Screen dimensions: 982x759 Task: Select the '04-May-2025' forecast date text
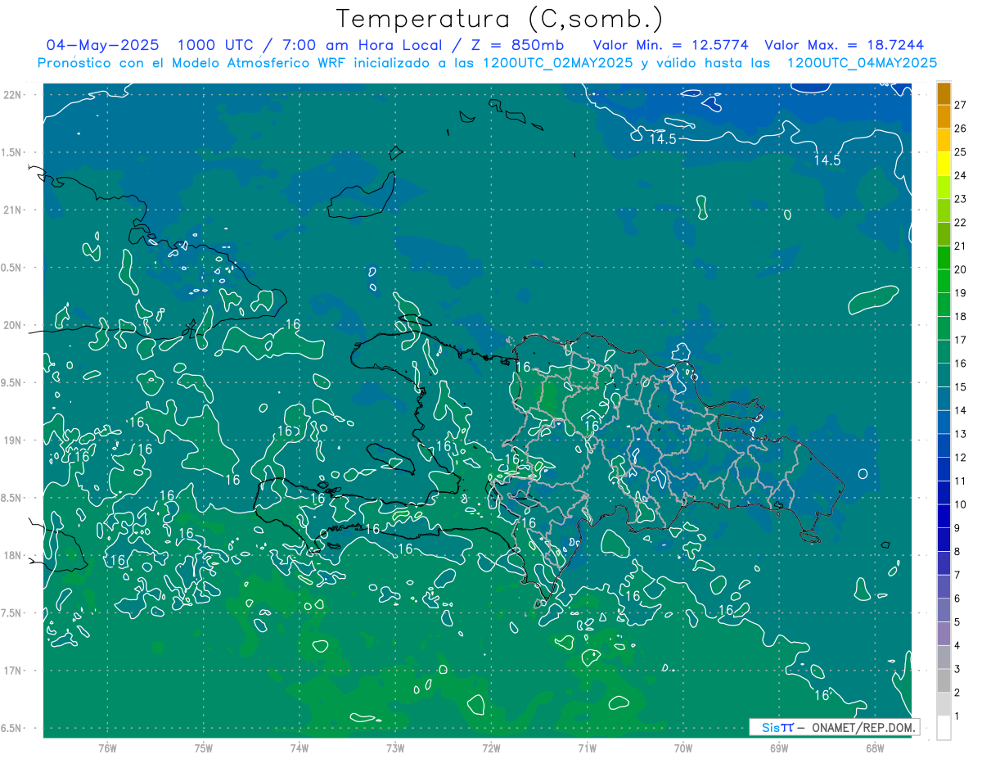point(102,45)
